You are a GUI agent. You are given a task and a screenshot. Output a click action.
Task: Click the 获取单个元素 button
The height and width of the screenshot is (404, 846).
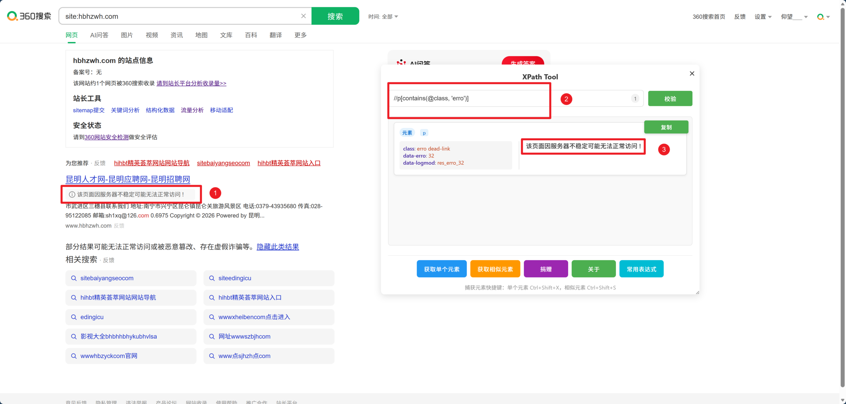click(442, 269)
